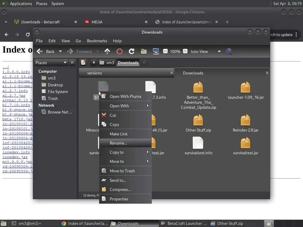This screenshot has height=227, width=303.
Task: Open the Places sidebar dropdown
Action: 51,63
